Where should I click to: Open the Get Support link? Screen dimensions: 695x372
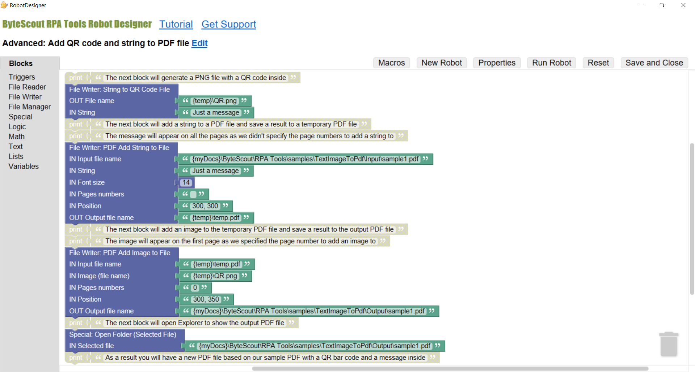click(228, 24)
